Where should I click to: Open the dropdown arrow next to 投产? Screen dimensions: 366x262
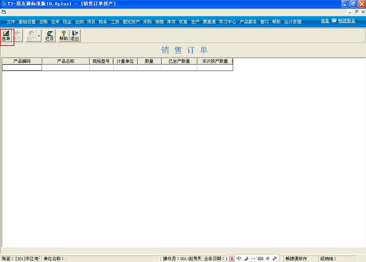coord(39,35)
